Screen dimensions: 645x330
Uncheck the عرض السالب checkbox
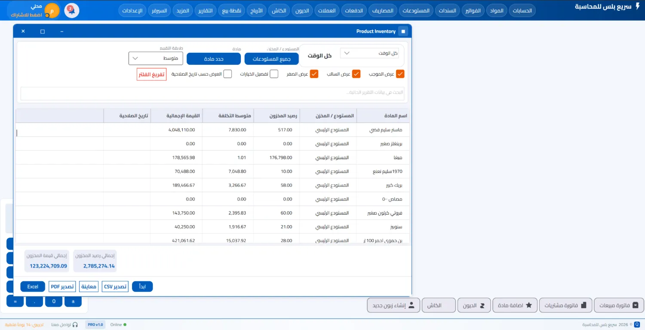click(x=356, y=74)
